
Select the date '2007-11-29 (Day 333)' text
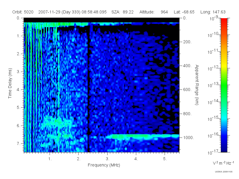click(x=59, y=12)
